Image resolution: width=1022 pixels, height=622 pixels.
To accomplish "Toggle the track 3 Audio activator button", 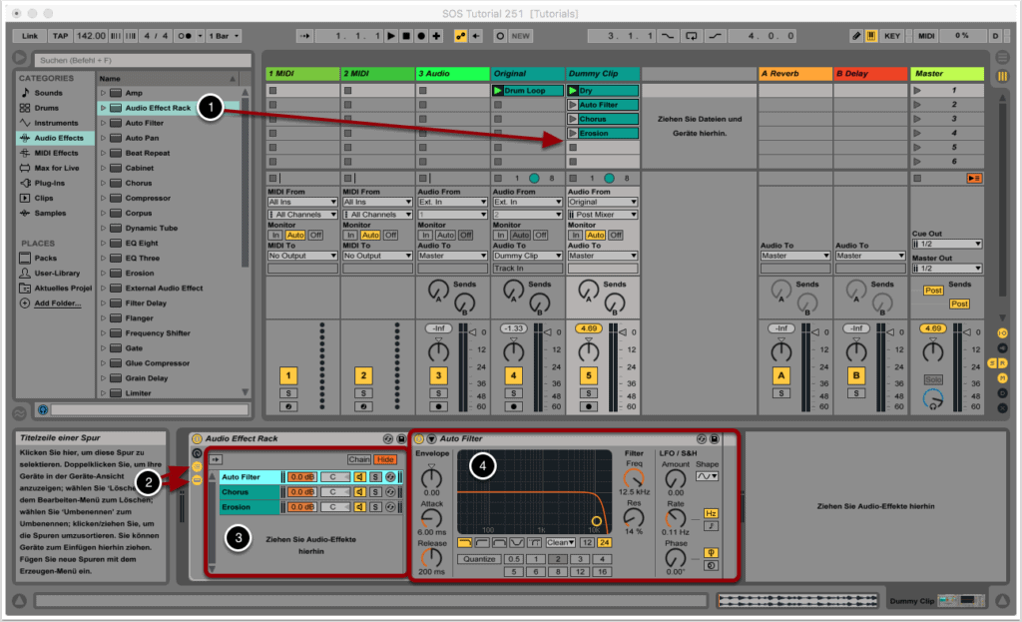I will pyautogui.click(x=438, y=375).
